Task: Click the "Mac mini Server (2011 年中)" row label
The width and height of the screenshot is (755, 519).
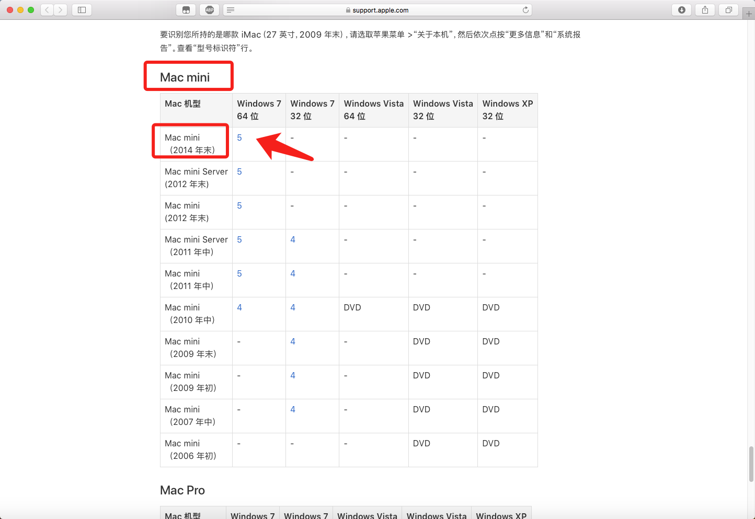Action: [196, 246]
